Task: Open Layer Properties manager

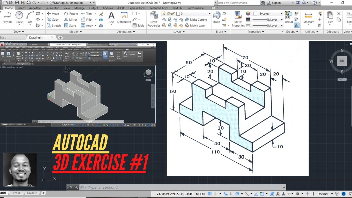Action: 154,20
